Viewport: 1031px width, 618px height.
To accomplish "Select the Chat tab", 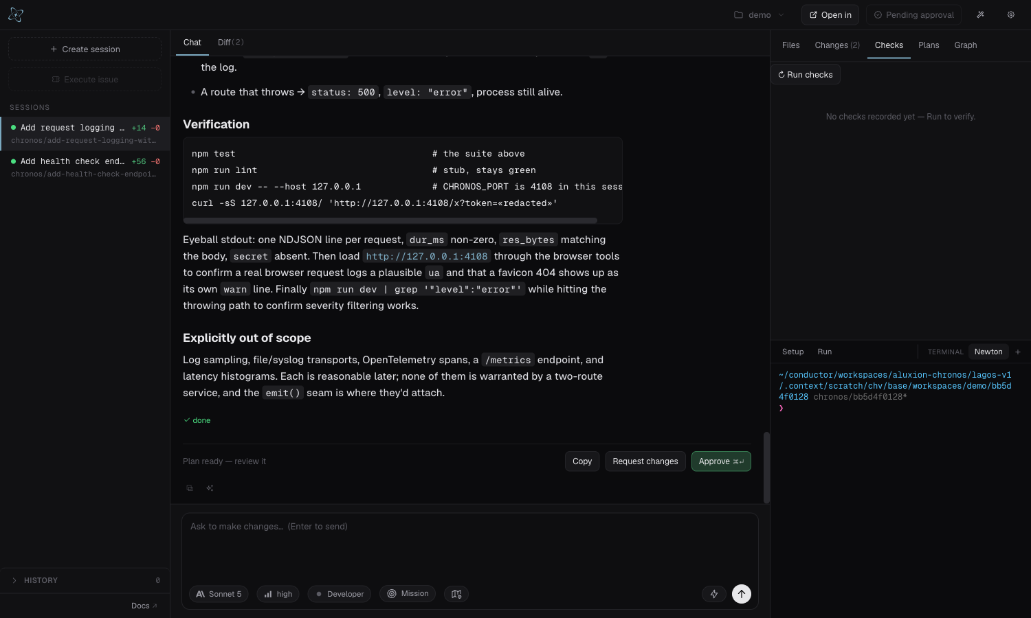I will [x=192, y=43].
